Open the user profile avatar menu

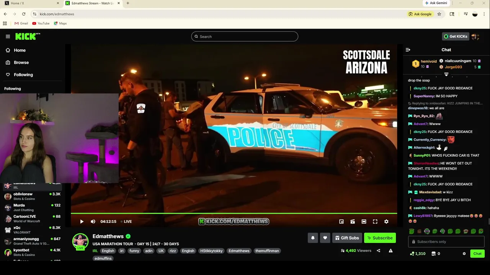[x=475, y=37]
